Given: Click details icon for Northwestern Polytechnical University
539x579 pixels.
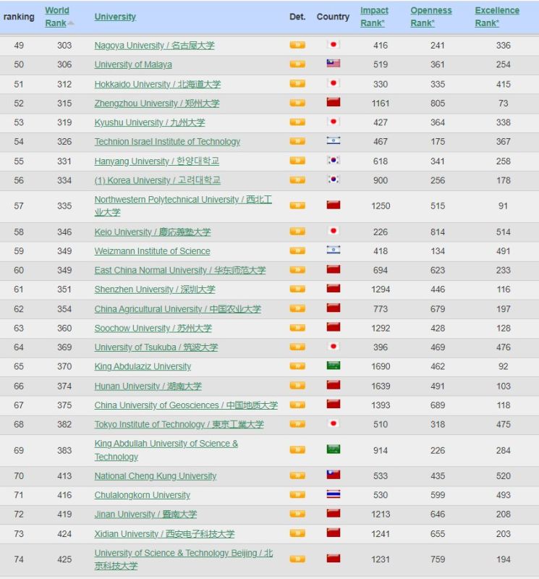Looking at the screenshot, I should point(297,206).
